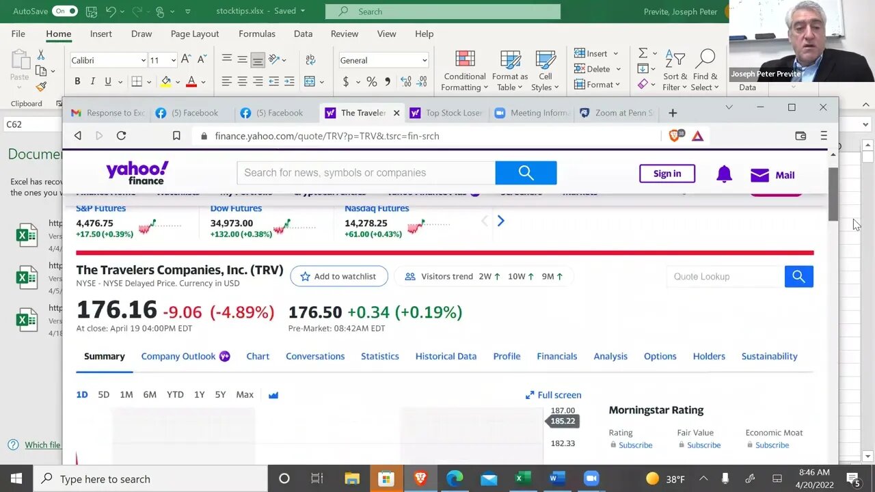Viewport: 875px width, 492px height.
Task: Toggle AutoSave switch On/Off
Action: click(x=65, y=11)
